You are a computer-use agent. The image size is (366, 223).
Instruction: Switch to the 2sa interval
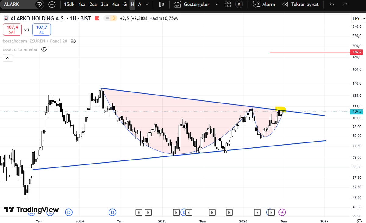93,5
